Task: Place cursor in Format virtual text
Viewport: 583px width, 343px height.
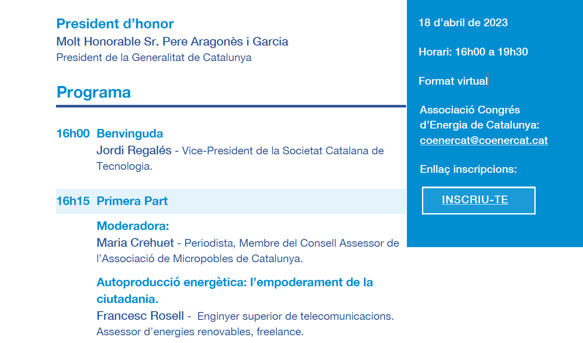Action: [x=453, y=81]
